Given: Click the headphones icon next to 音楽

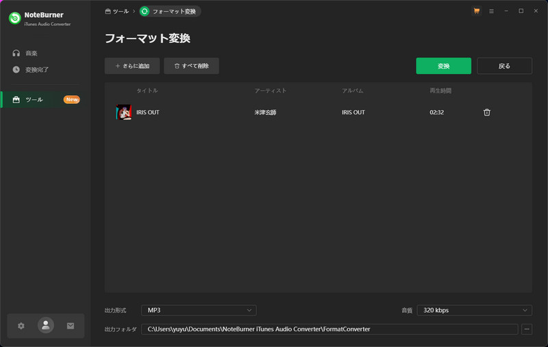Looking at the screenshot, I should pos(16,53).
